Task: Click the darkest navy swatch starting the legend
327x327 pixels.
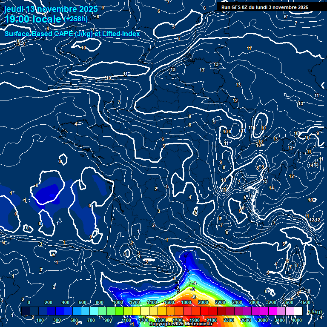Action: point(26,311)
